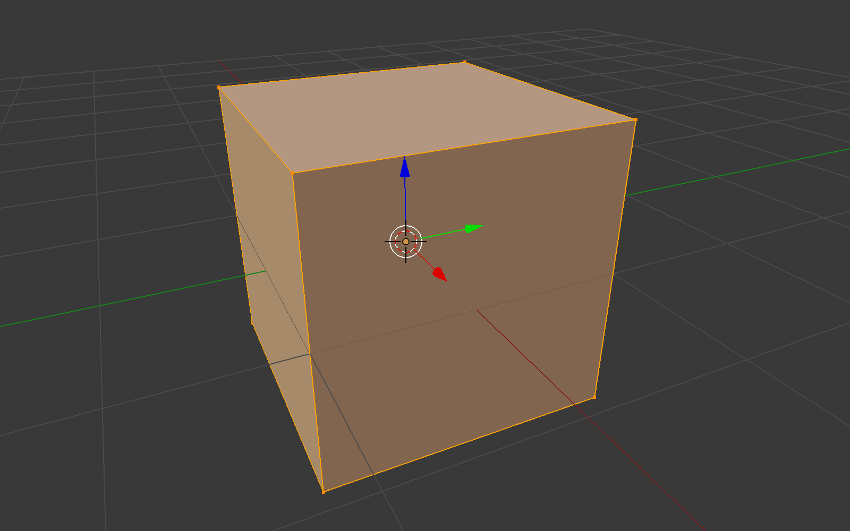The width and height of the screenshot is (850, 531).
Task: Select the cube's rightmost top corner vertex
Action: 635,119
